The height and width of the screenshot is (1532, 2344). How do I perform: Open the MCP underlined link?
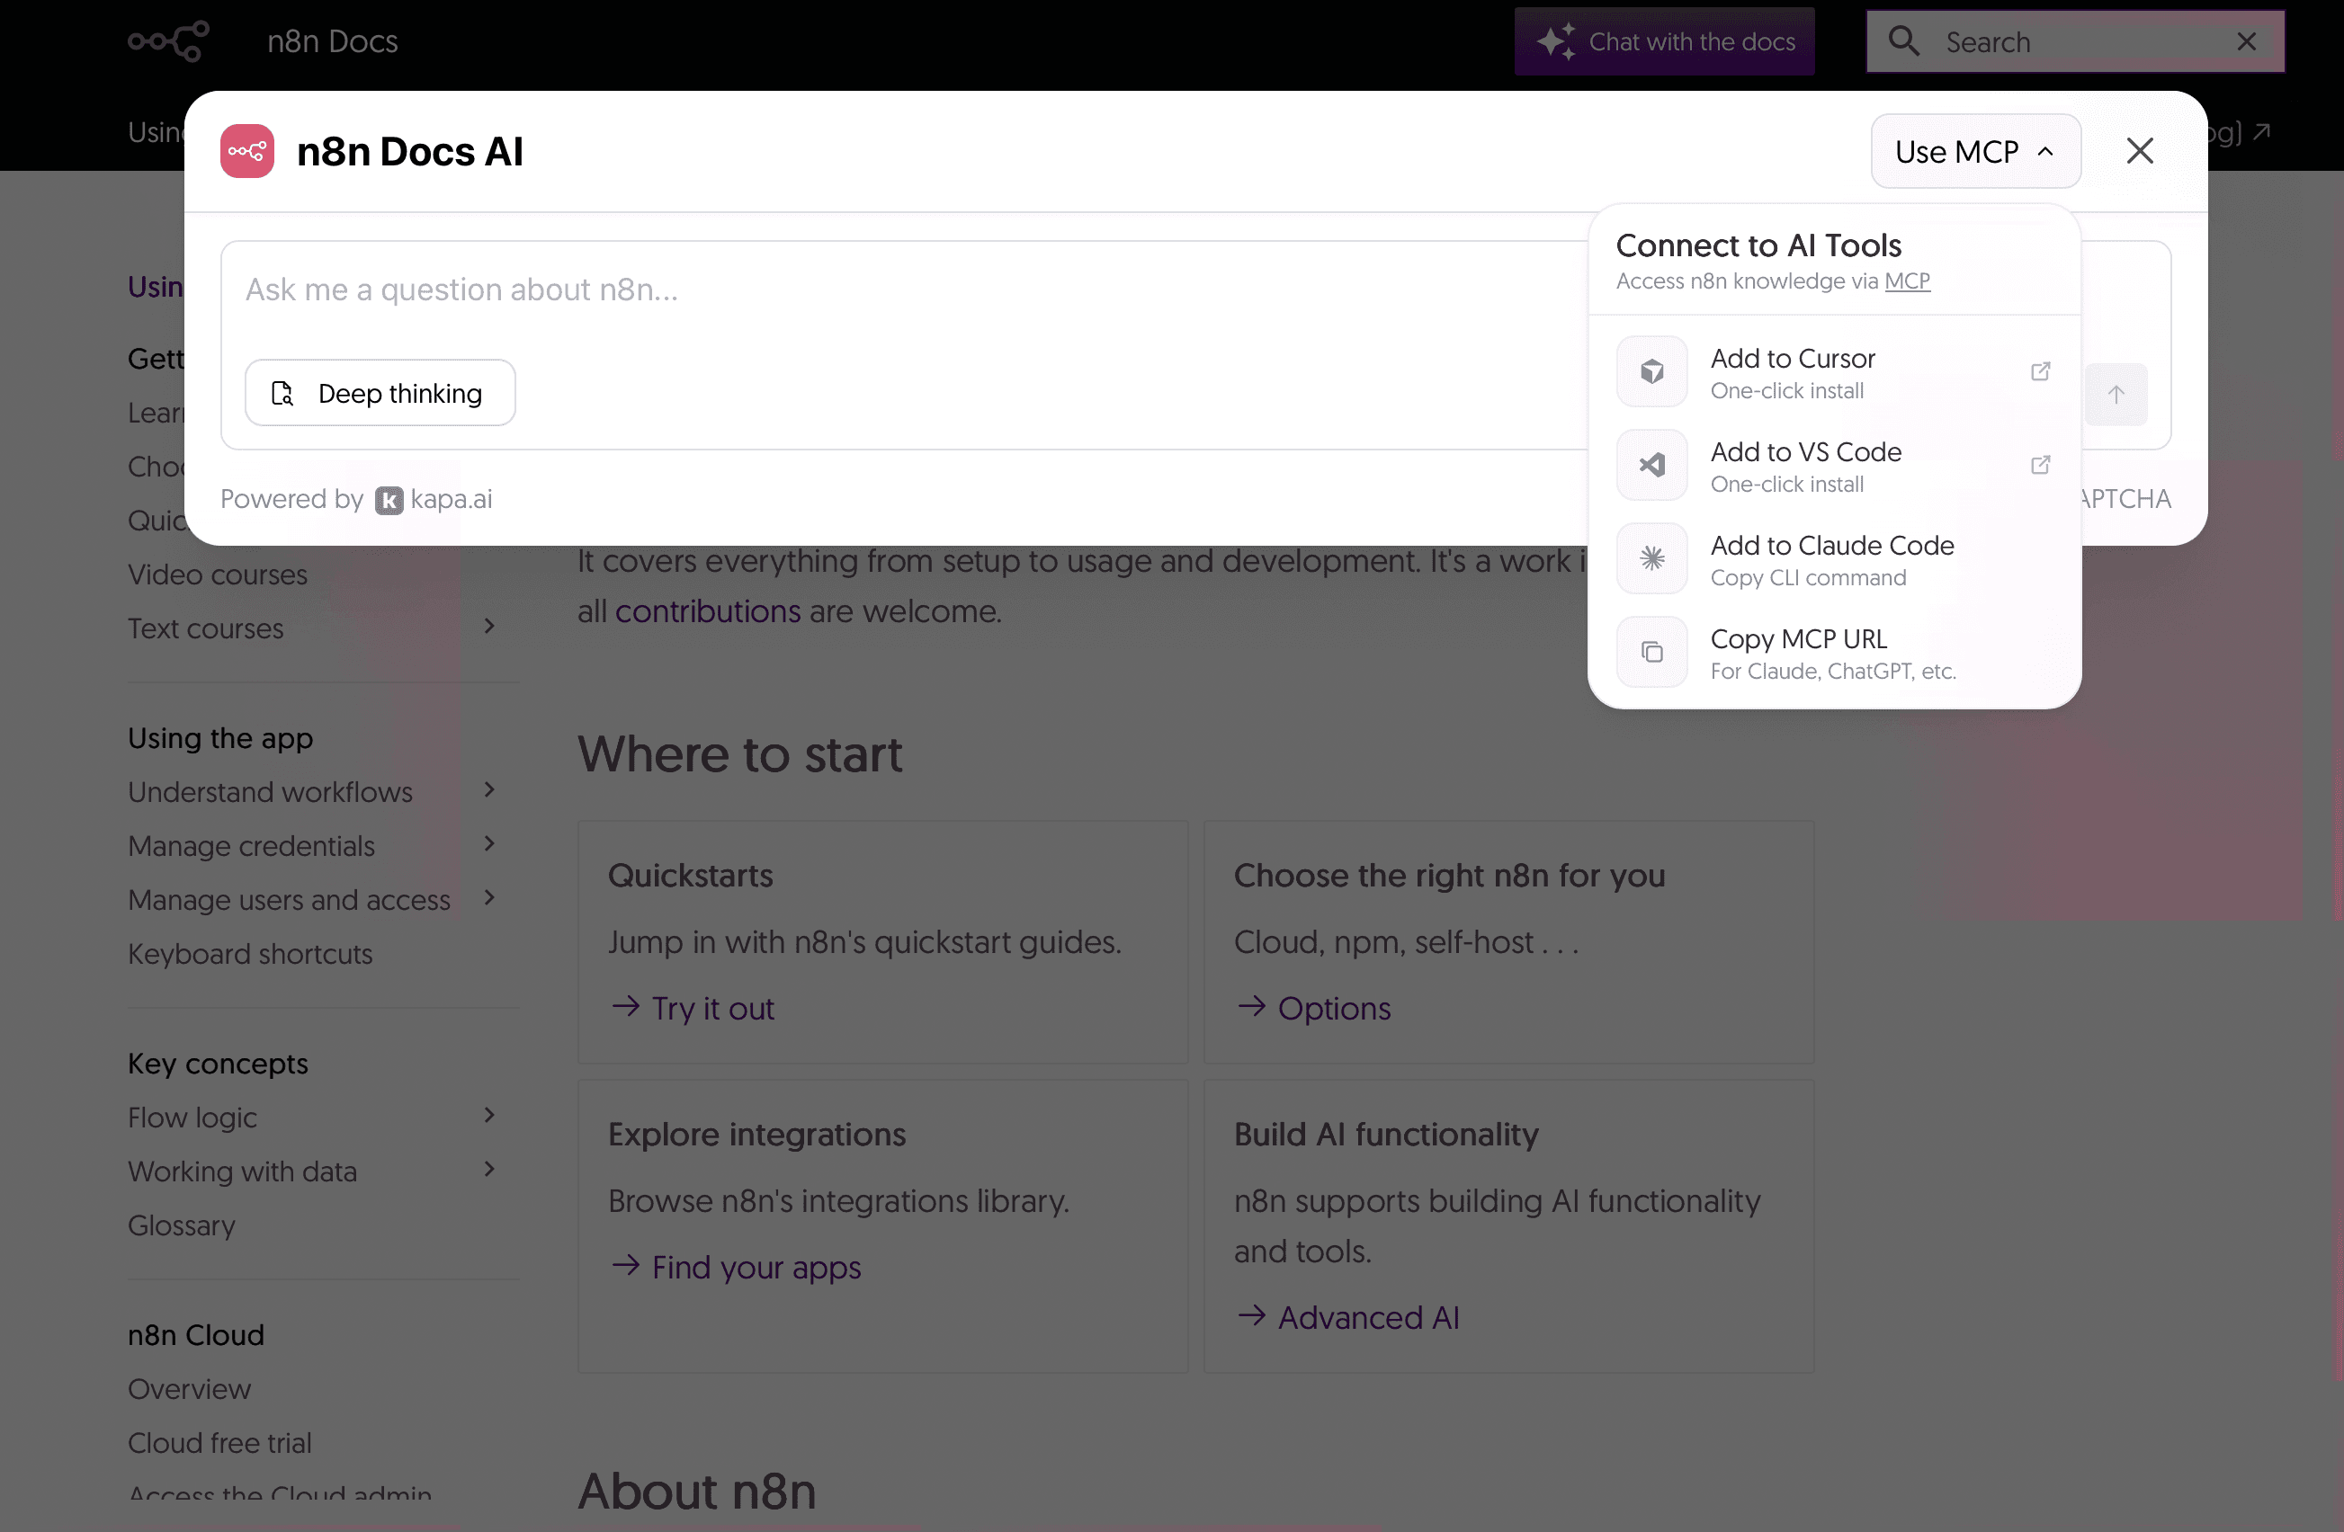click(1906, 281)
